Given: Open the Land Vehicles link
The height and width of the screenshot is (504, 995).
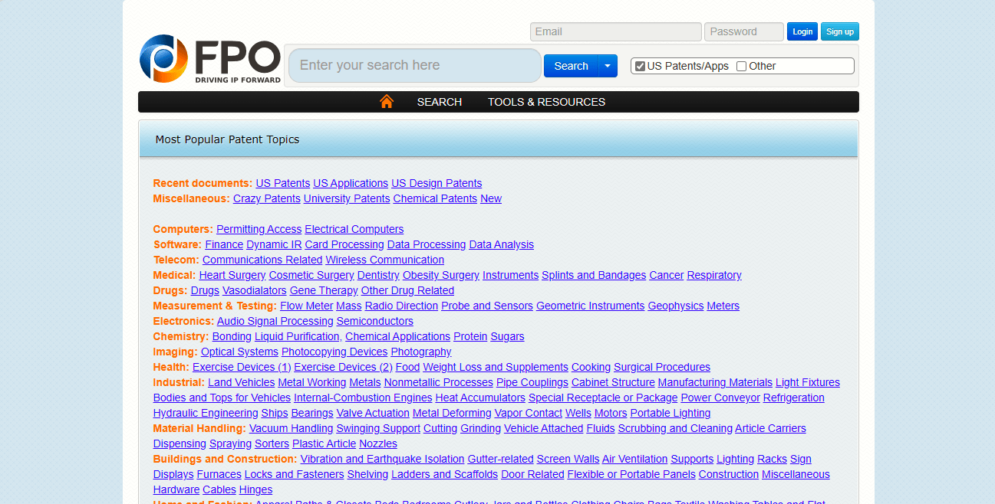Looking at the screenshot, I should coord(241,382).
